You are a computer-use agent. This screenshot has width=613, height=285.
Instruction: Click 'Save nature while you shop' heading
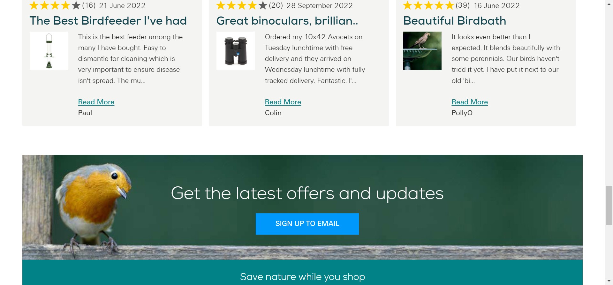(302, 277)
